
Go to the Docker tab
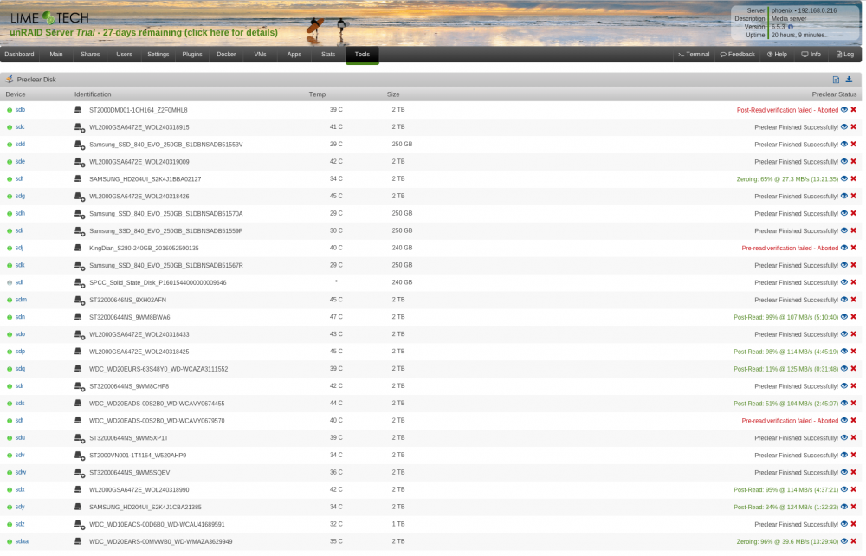click(x=226, y=54)
